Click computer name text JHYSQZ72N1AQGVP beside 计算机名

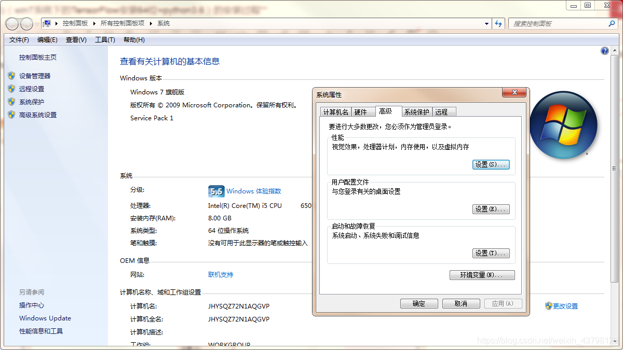[x=239, y=306]
